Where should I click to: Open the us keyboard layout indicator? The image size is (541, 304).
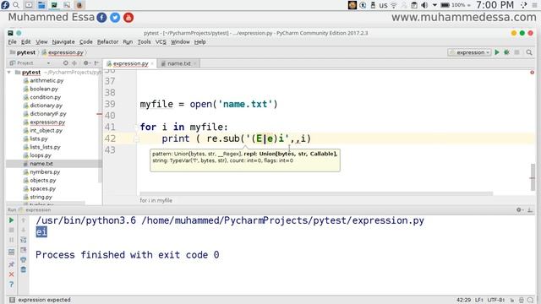[x=383, y=5]
